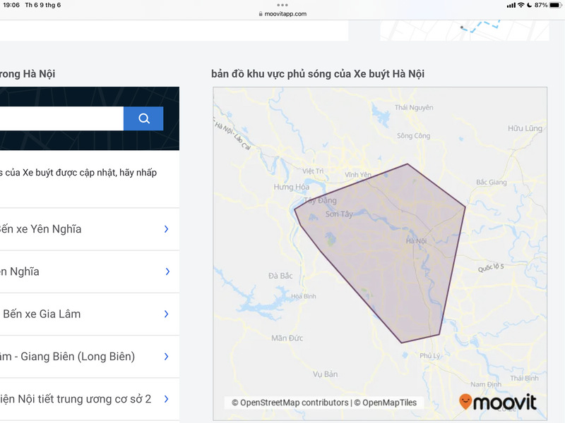Screen dimensions: 565x423
Task: Click the Thái Nguyên label on the map
Action: point(414,107)
